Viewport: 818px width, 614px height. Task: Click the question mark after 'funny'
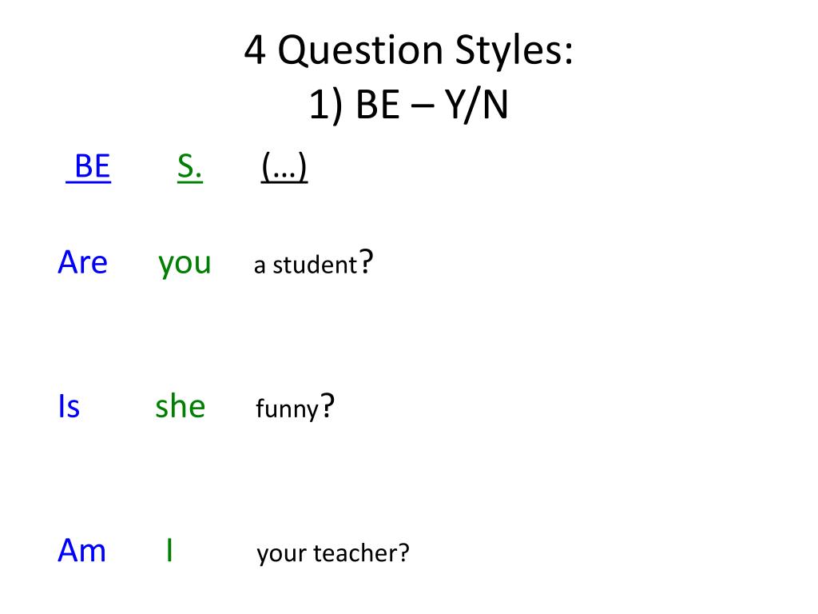point(327,405)
